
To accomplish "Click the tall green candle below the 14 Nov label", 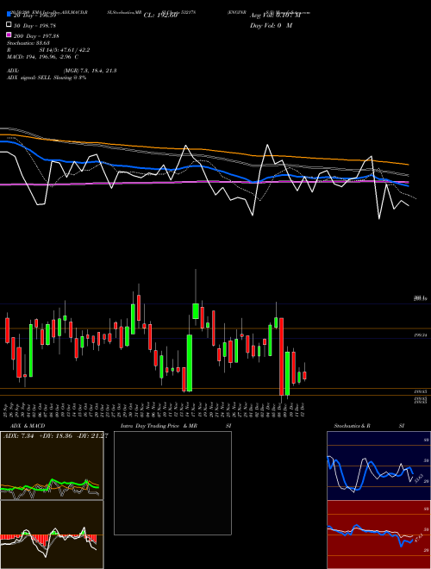I will tap(190, 363).
